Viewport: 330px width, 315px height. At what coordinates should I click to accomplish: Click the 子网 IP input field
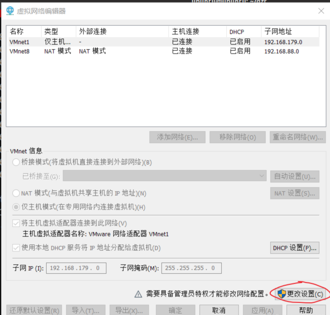coord(76,268)
